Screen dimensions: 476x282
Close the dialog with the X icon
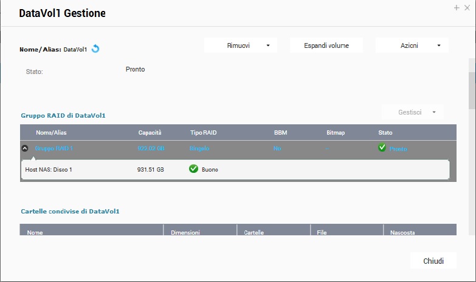point(467,8)
